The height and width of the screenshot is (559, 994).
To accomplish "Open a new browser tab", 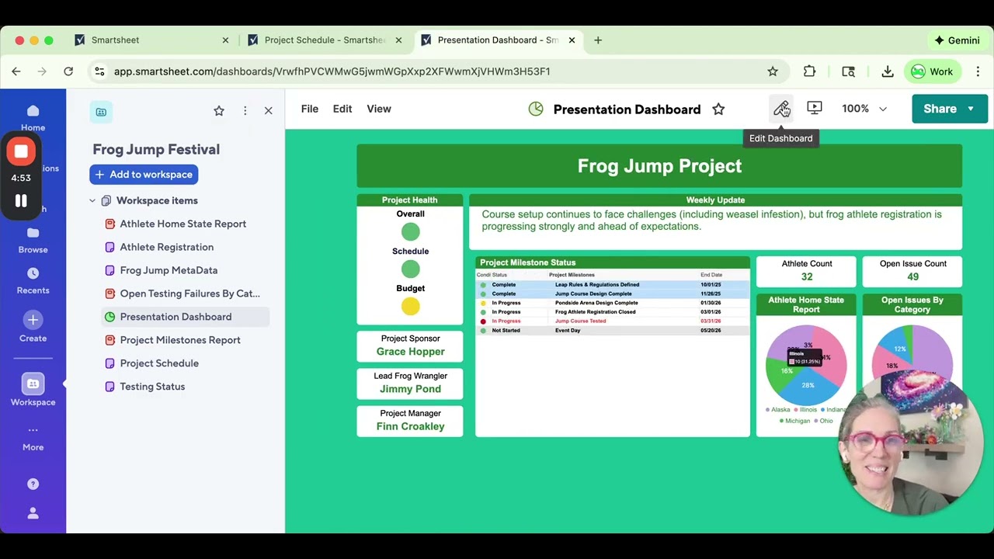I will (x=598, y=40).
